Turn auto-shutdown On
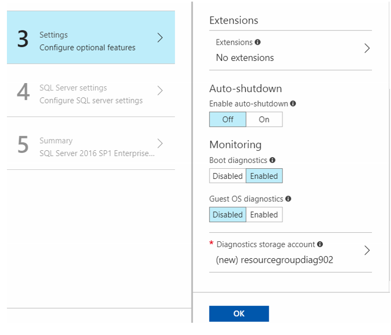The image size is (391, 335). point(264,119)
